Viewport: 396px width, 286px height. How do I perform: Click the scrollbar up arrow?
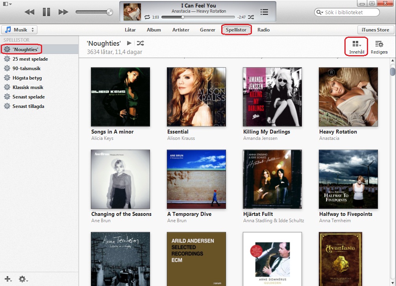(392, 61)
